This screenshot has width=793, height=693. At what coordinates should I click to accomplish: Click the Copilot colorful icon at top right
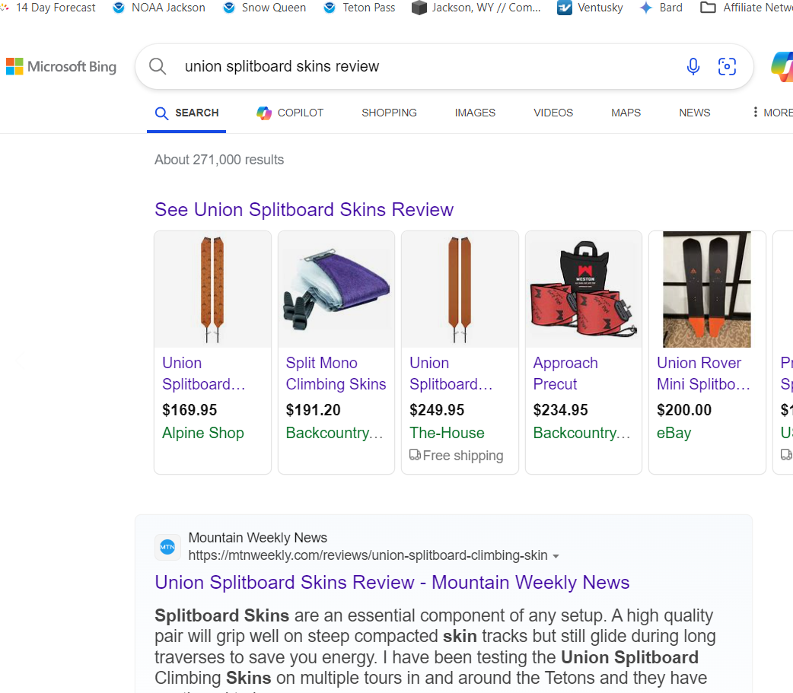click(x=782, y=67)
